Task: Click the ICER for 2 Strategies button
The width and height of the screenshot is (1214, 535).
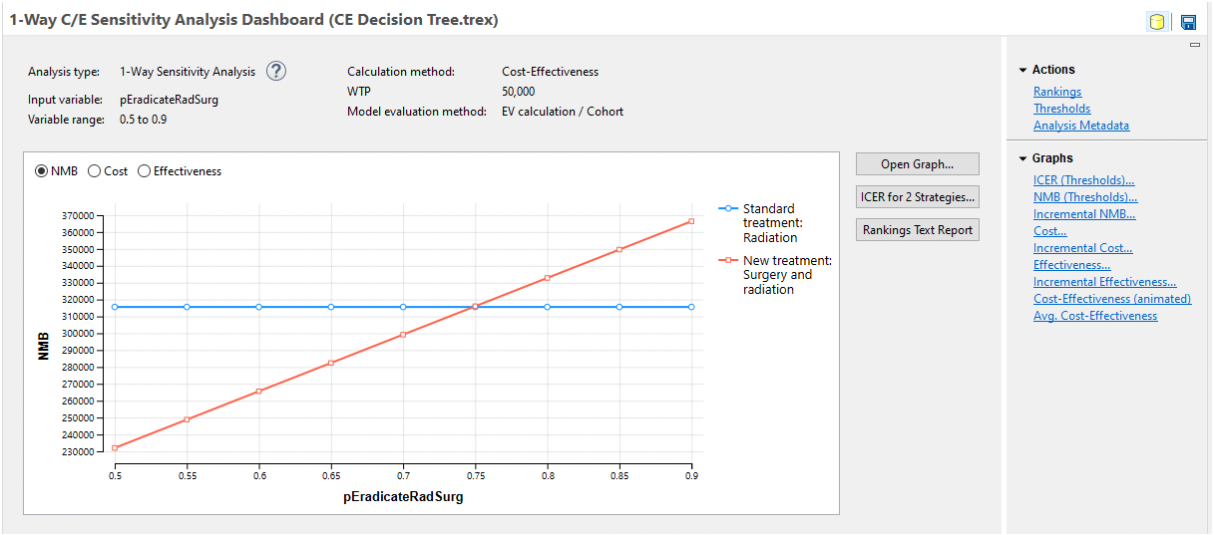Action: coord(918,197)
